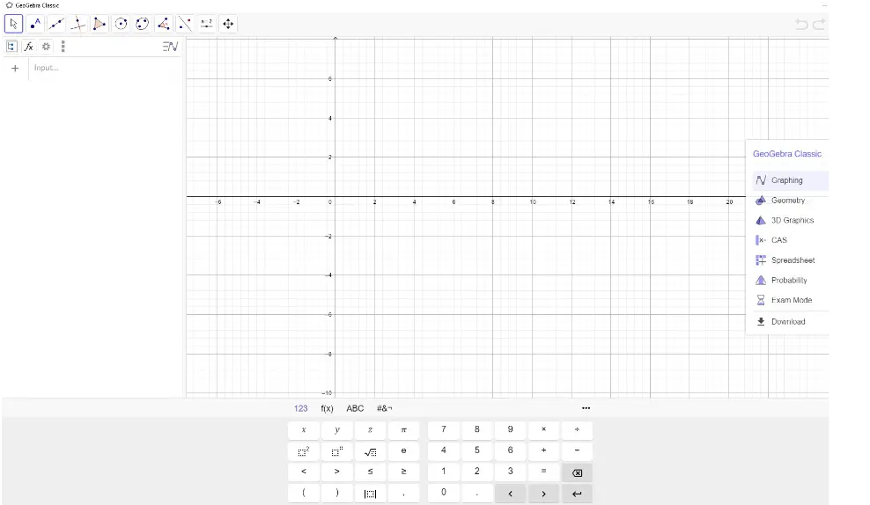
Task: Select the Ellipse tool
Action: click(143, 24)
